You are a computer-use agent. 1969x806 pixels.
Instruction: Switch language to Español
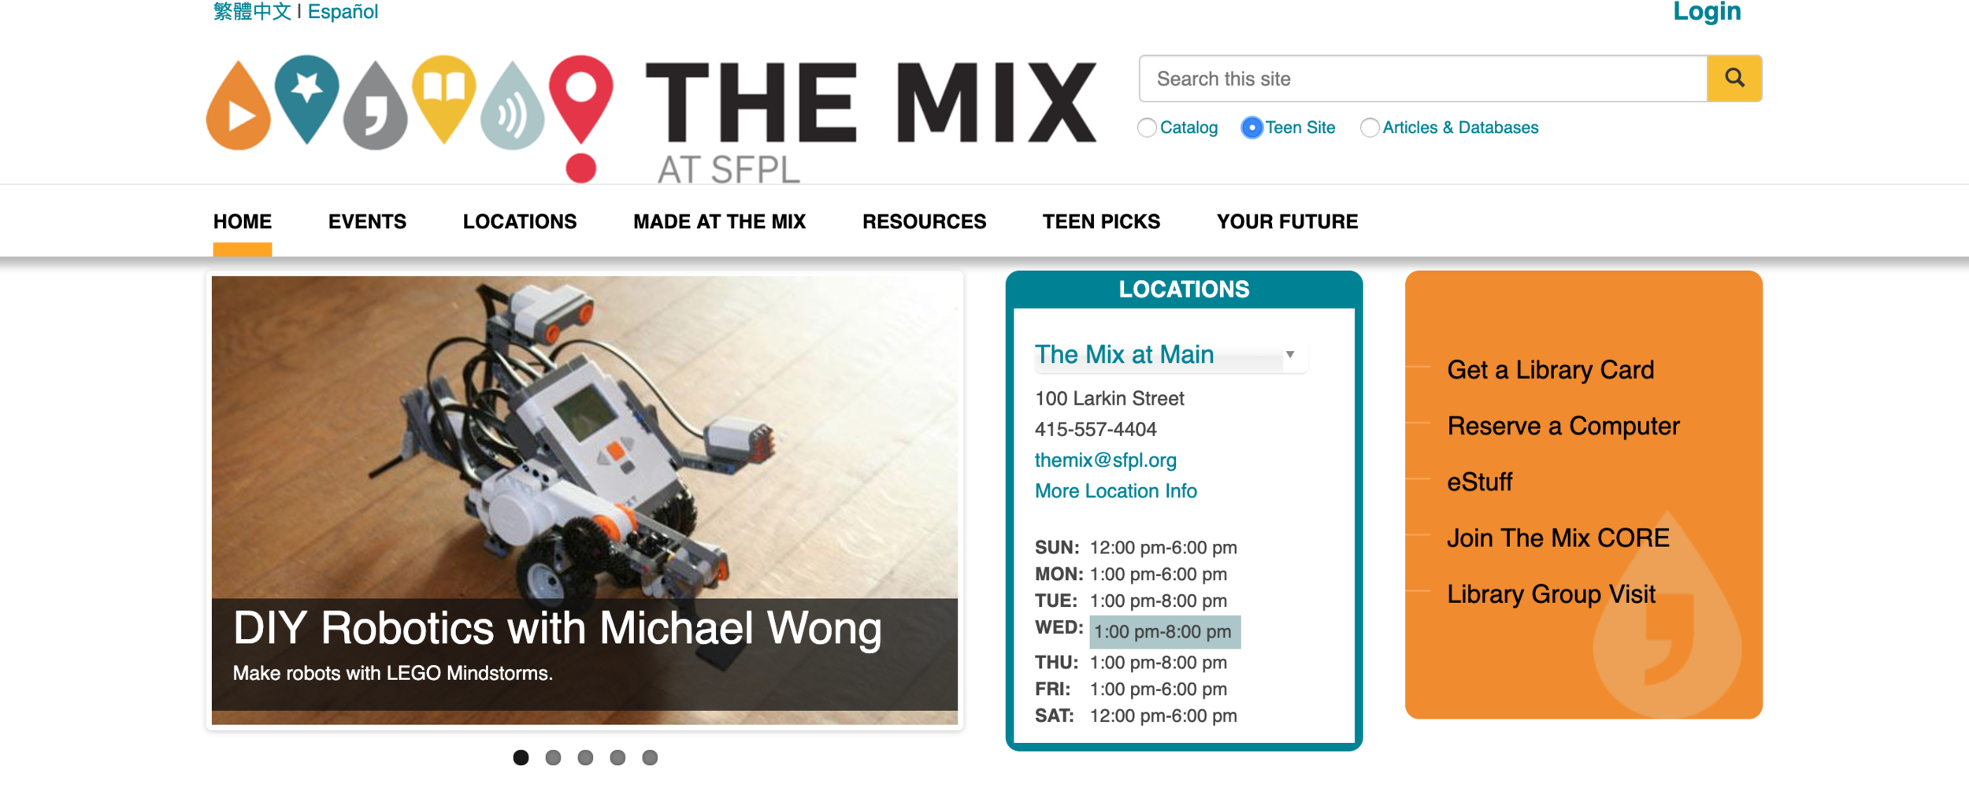coord(343,12)
